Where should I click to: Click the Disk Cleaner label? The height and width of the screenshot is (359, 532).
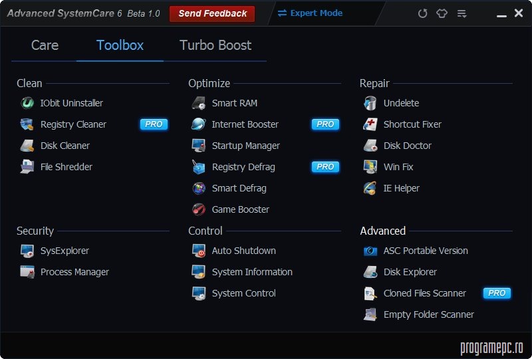coord(65,146)
